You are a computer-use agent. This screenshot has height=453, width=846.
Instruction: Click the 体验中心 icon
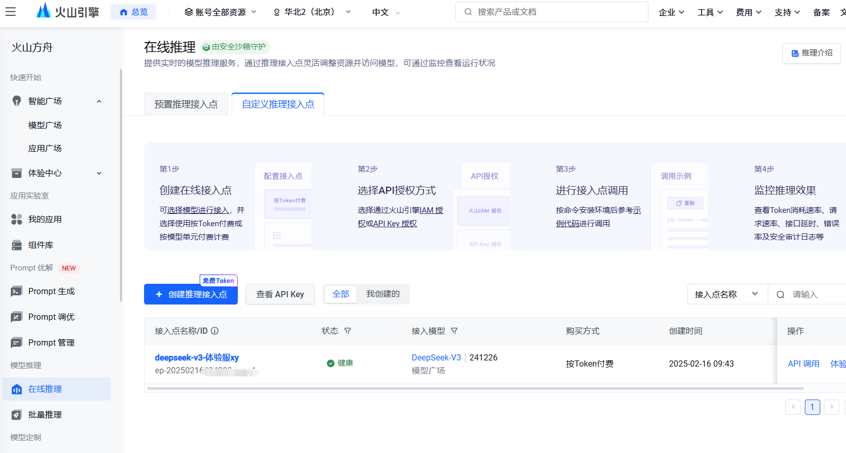pyautogui.click(x=16, y=173)
